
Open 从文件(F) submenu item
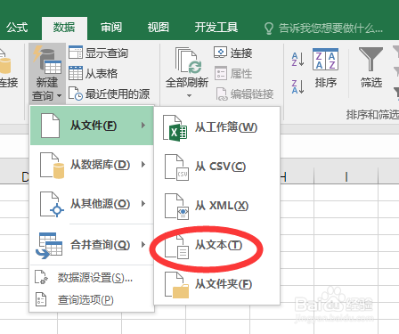click(92, 126)
